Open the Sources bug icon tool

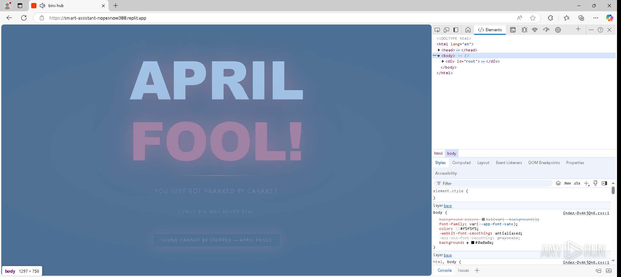click(x=524, y=30)
